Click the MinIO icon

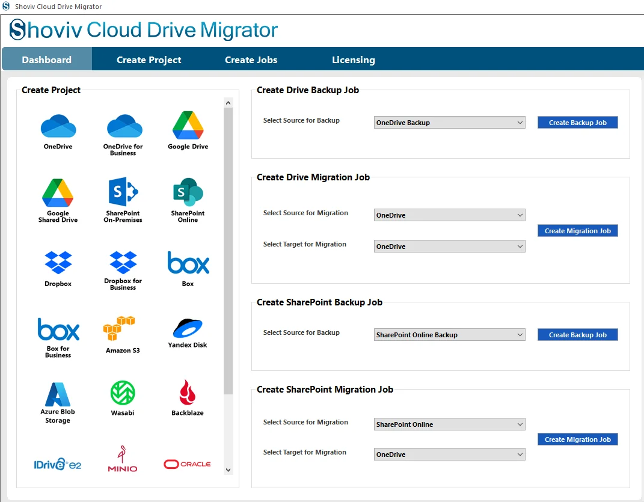click(123, 459)
